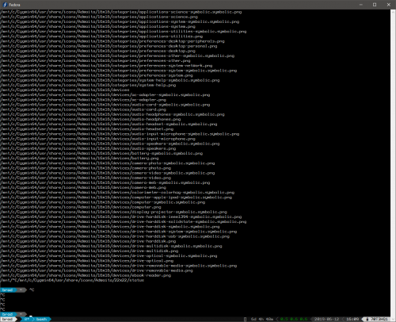The width and height of the screenshot is (396, 322).
Task: Click the line ending ac-adapter.png
Action: (83, 100)
